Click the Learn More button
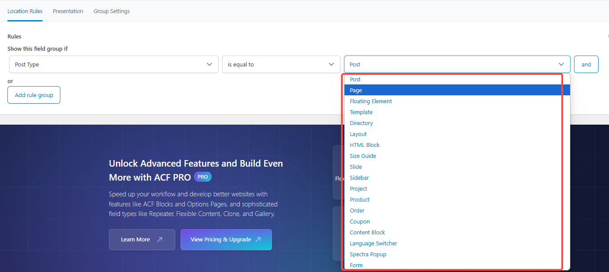 click(x=142, y=240)
